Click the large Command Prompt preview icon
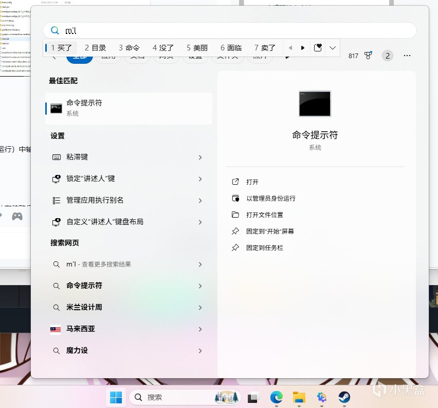This screenshot has width=438, height=408. coord(315,103)
